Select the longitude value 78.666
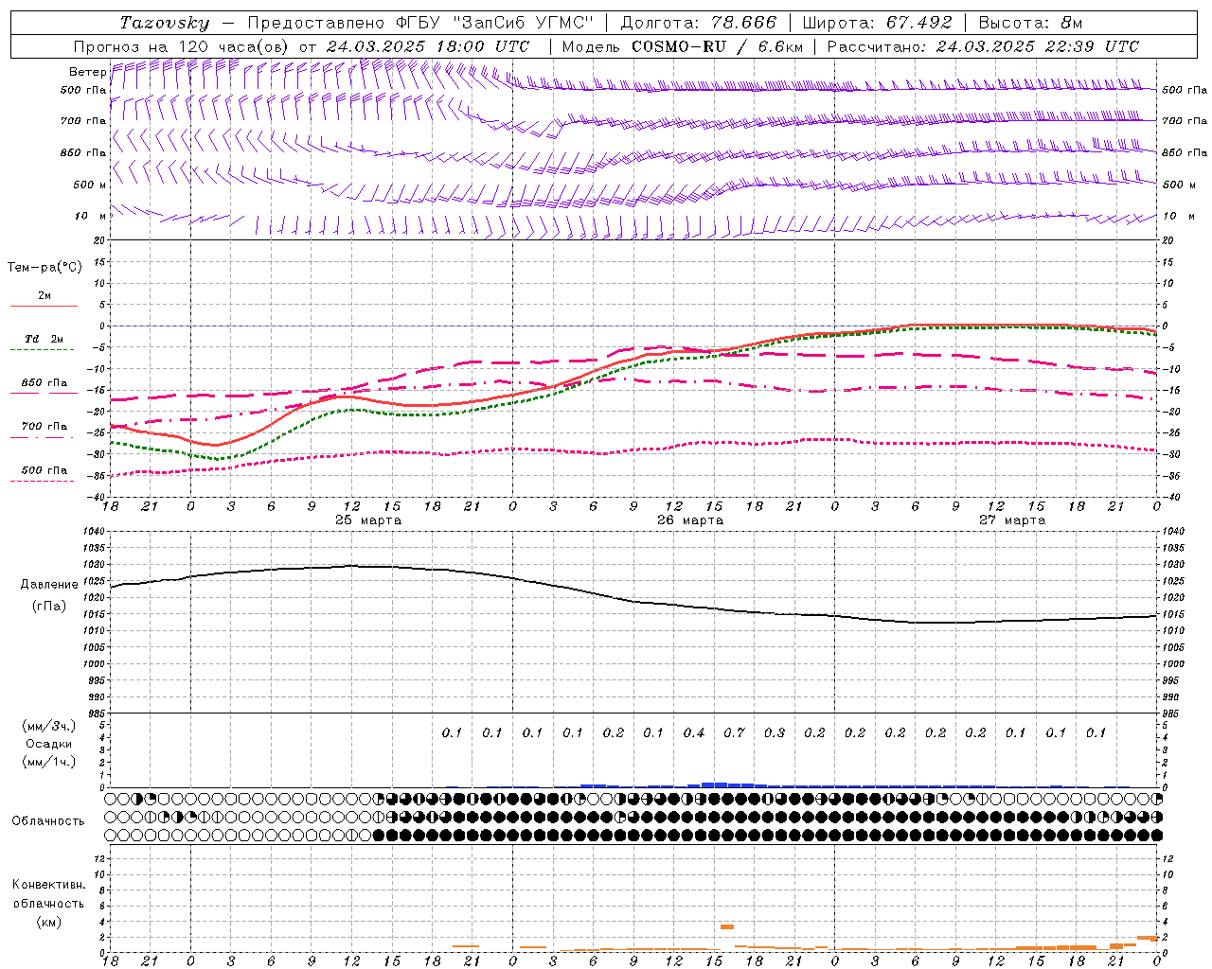 (x=743, y=23)
